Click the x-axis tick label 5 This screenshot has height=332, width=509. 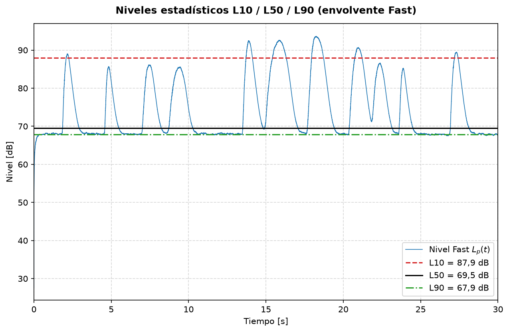[111, 309]
